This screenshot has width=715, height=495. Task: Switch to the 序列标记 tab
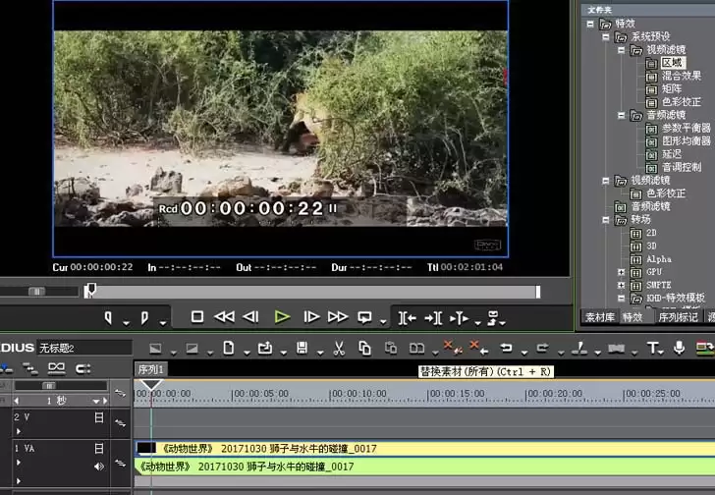(x=678, y=317)
